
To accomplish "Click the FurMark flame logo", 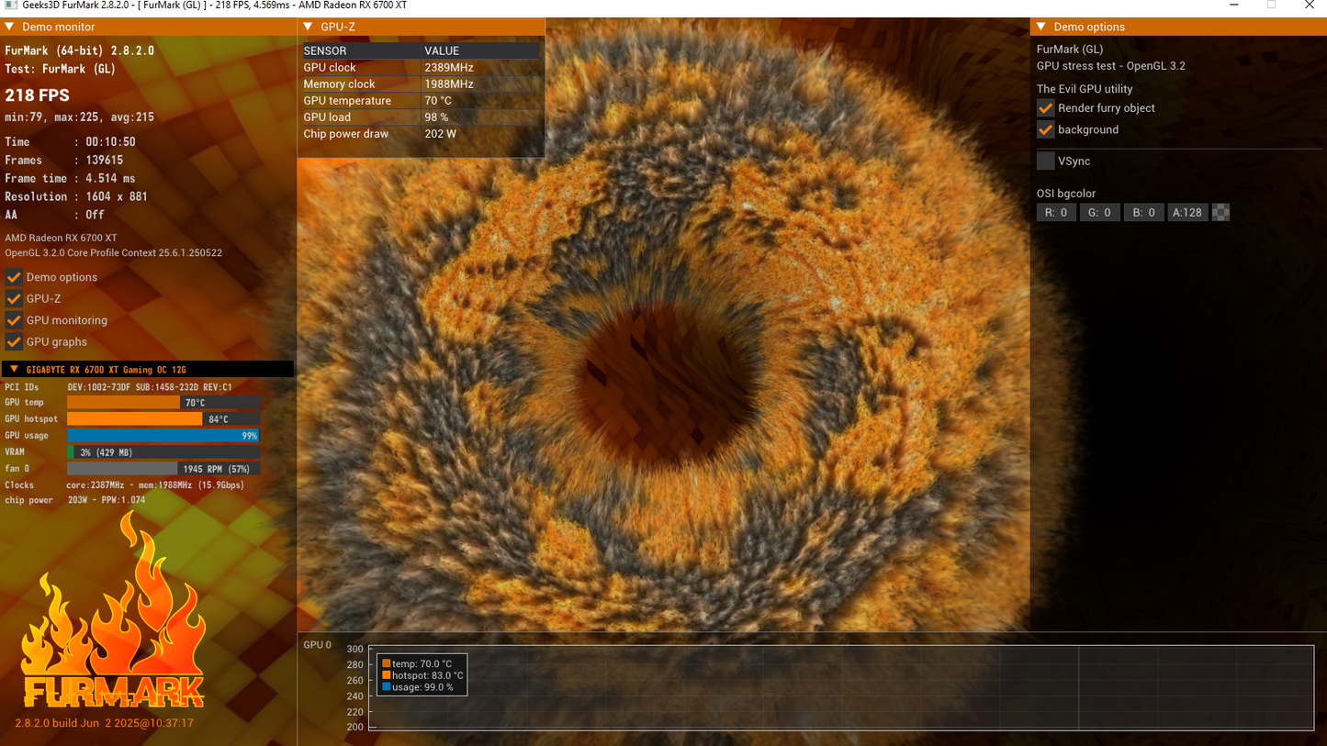I will 113,611.
